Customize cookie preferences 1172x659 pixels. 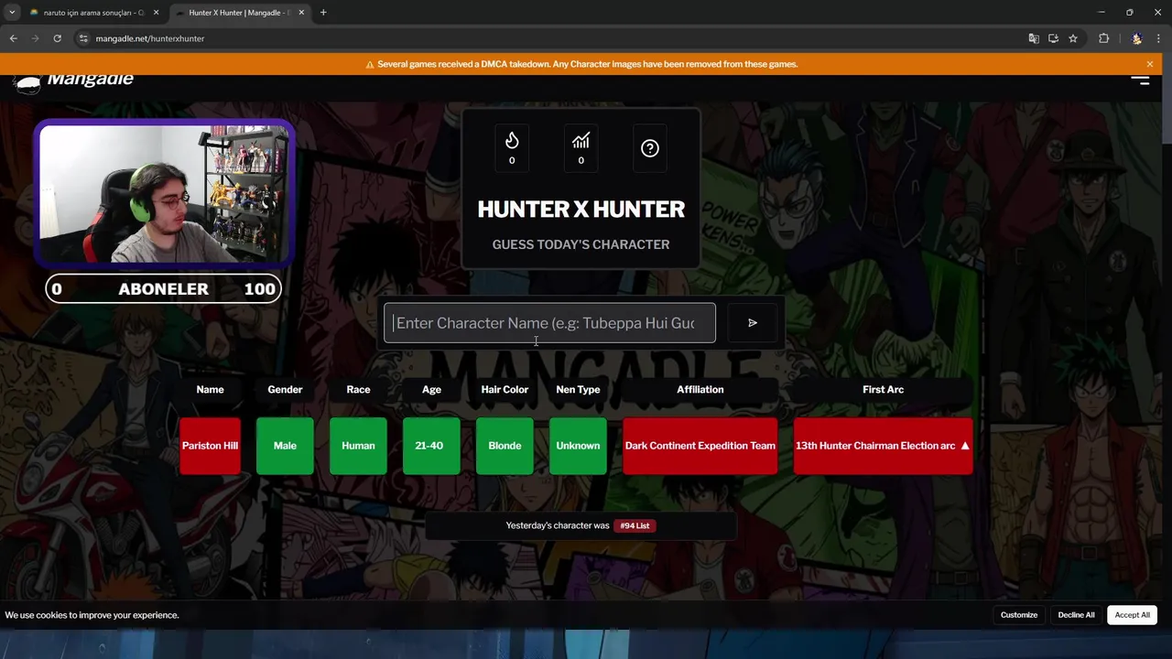tap(1019, 615)
